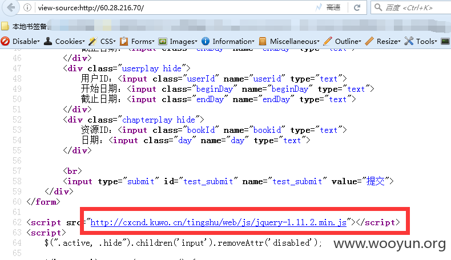Open the CSS dropdown menu
Screen dimensions: 451x260
click(102, 42)
